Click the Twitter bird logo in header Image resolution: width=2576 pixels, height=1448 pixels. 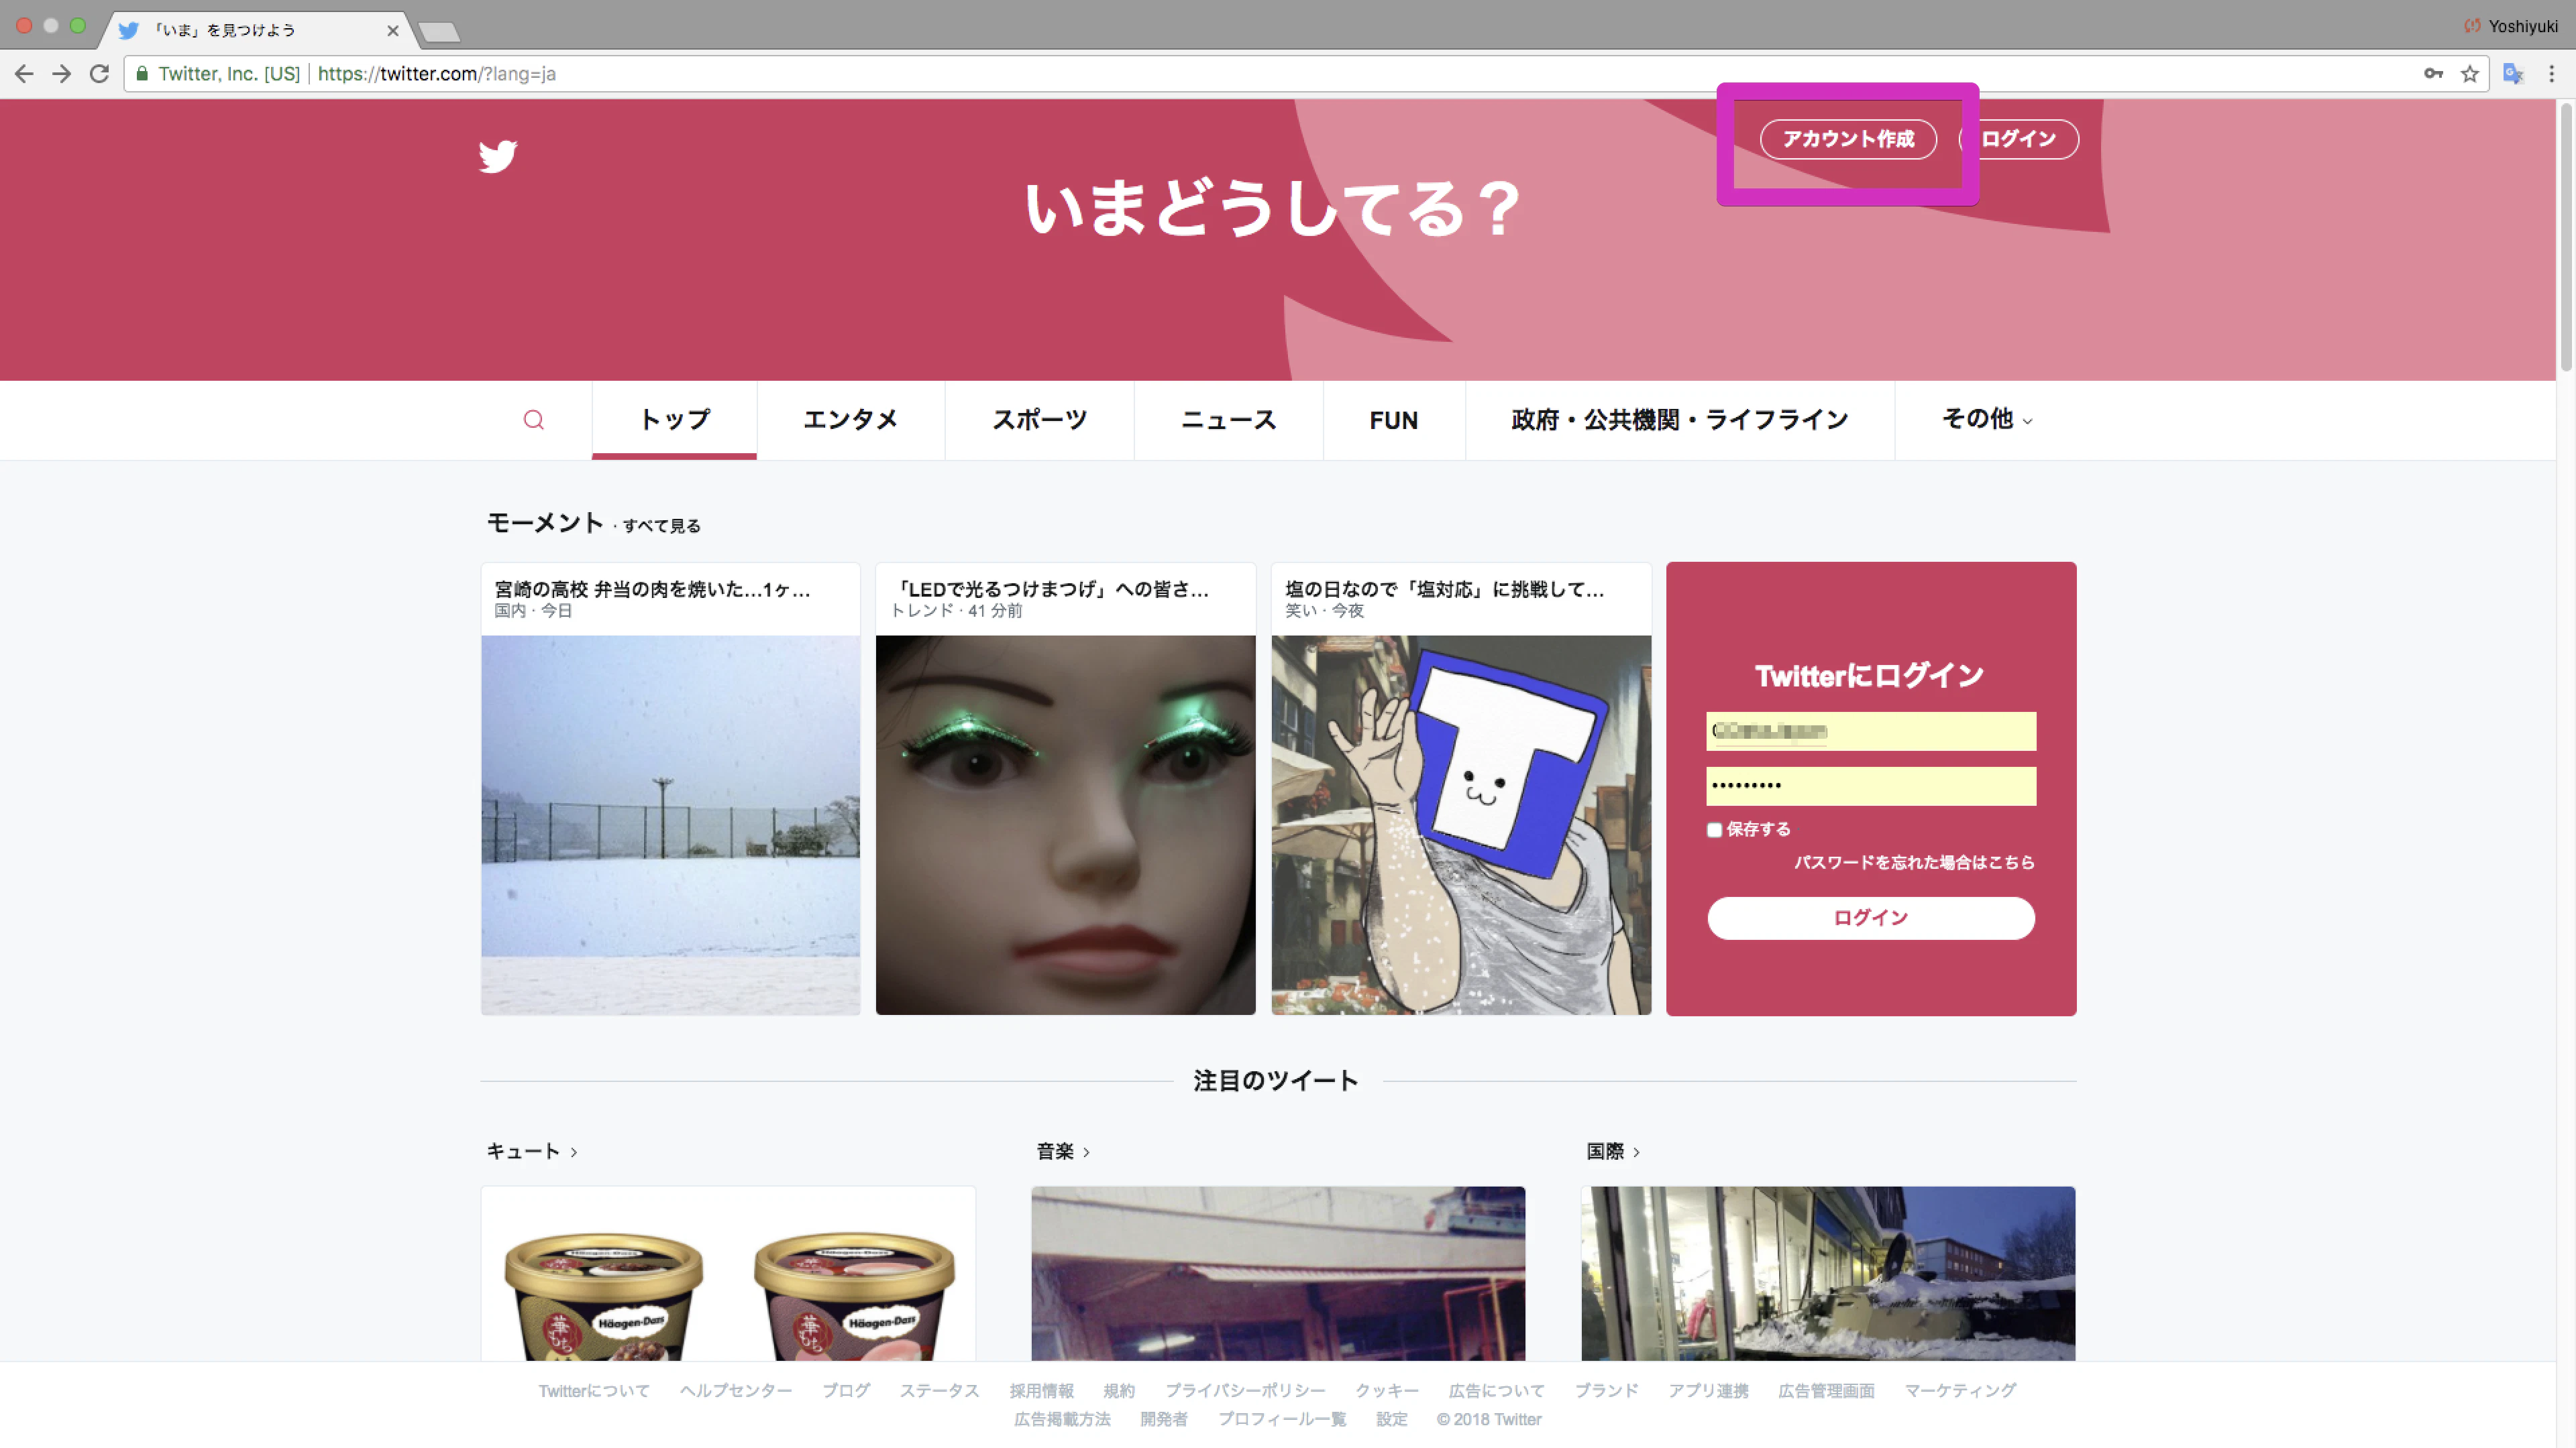click(x=497, y=156)
